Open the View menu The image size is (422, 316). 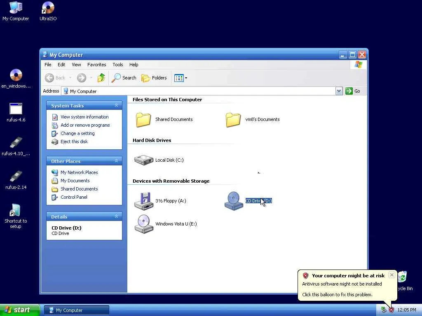(76, 65)
